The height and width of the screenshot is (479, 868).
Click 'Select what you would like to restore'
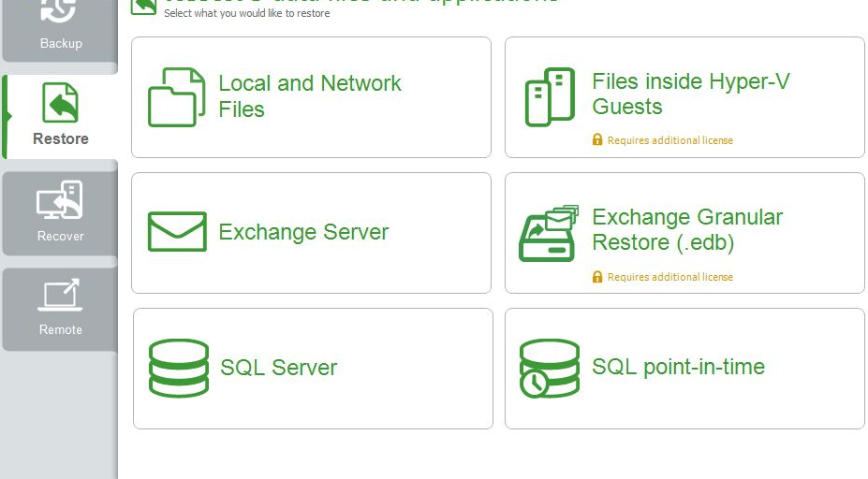[247, 13]
